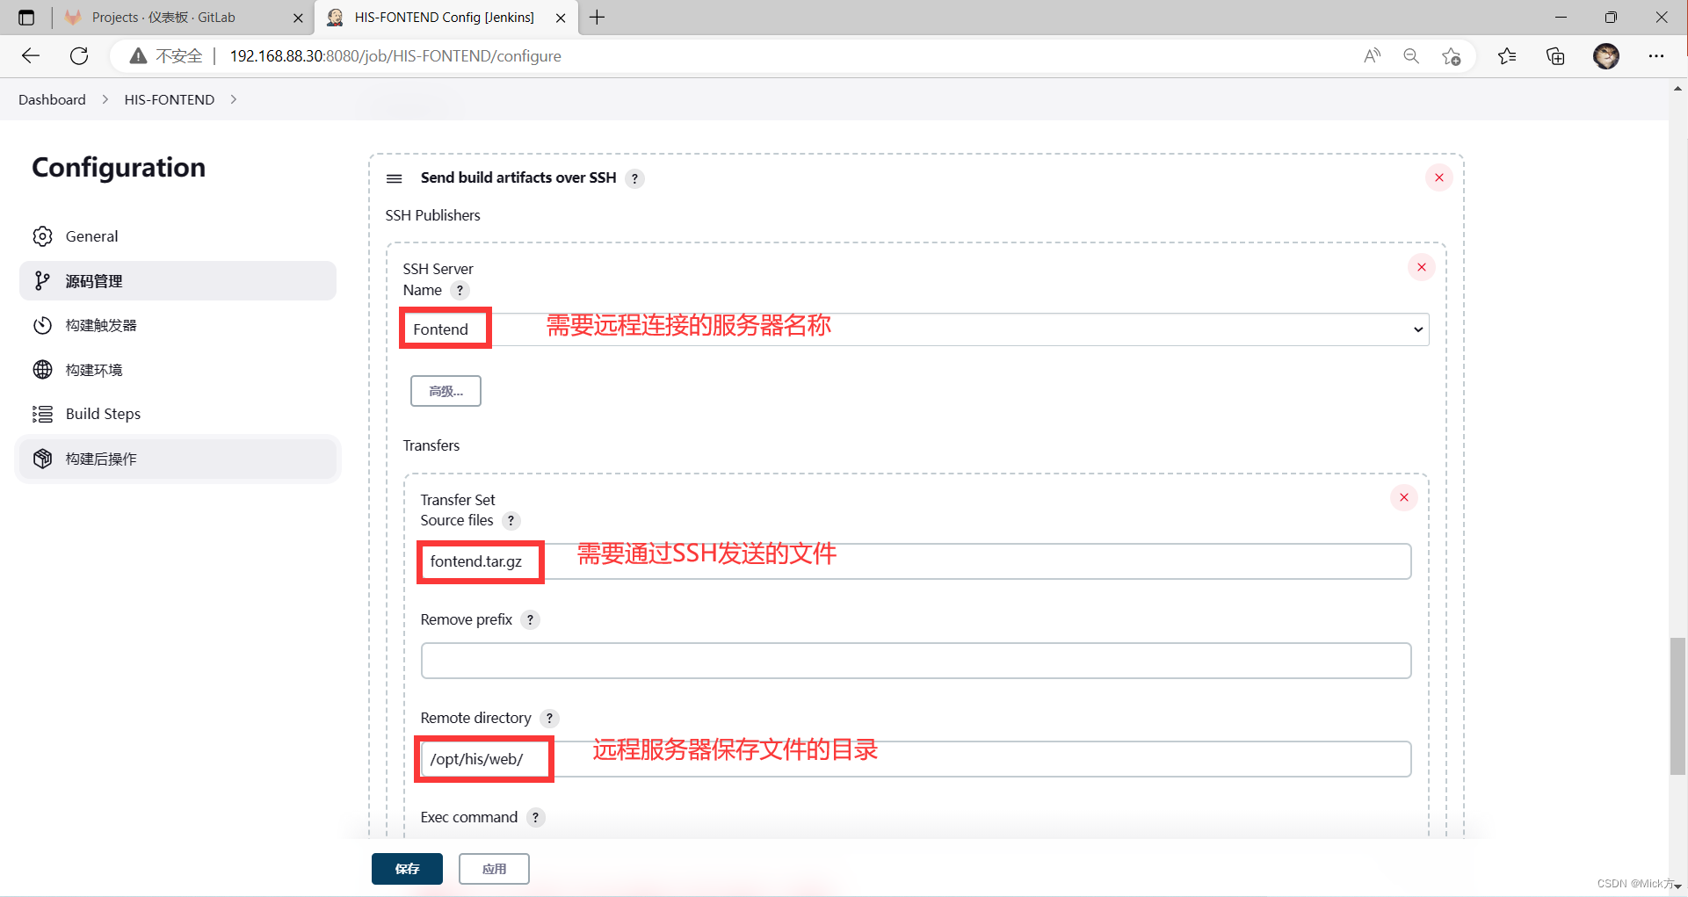The image size is (1688, 897).
Task: Click the Remote directory help icon
Action: click(550, 718)
